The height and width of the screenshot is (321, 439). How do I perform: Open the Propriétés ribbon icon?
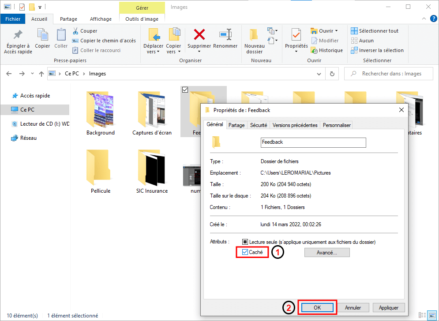click(296, 35)
